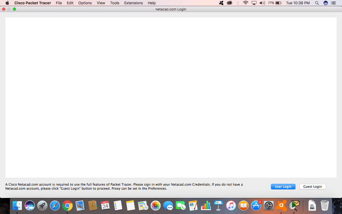
Task: Open the Creative Cloud menu bar icon
Action: 230,3
